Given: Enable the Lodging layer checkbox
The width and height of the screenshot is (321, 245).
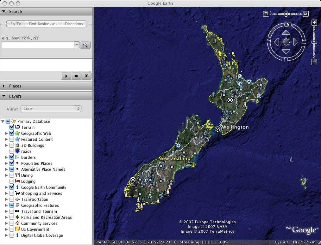Looking at the screenshot, I should pos(12,181).
